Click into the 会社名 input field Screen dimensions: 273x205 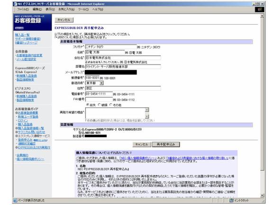pos(123,58)
